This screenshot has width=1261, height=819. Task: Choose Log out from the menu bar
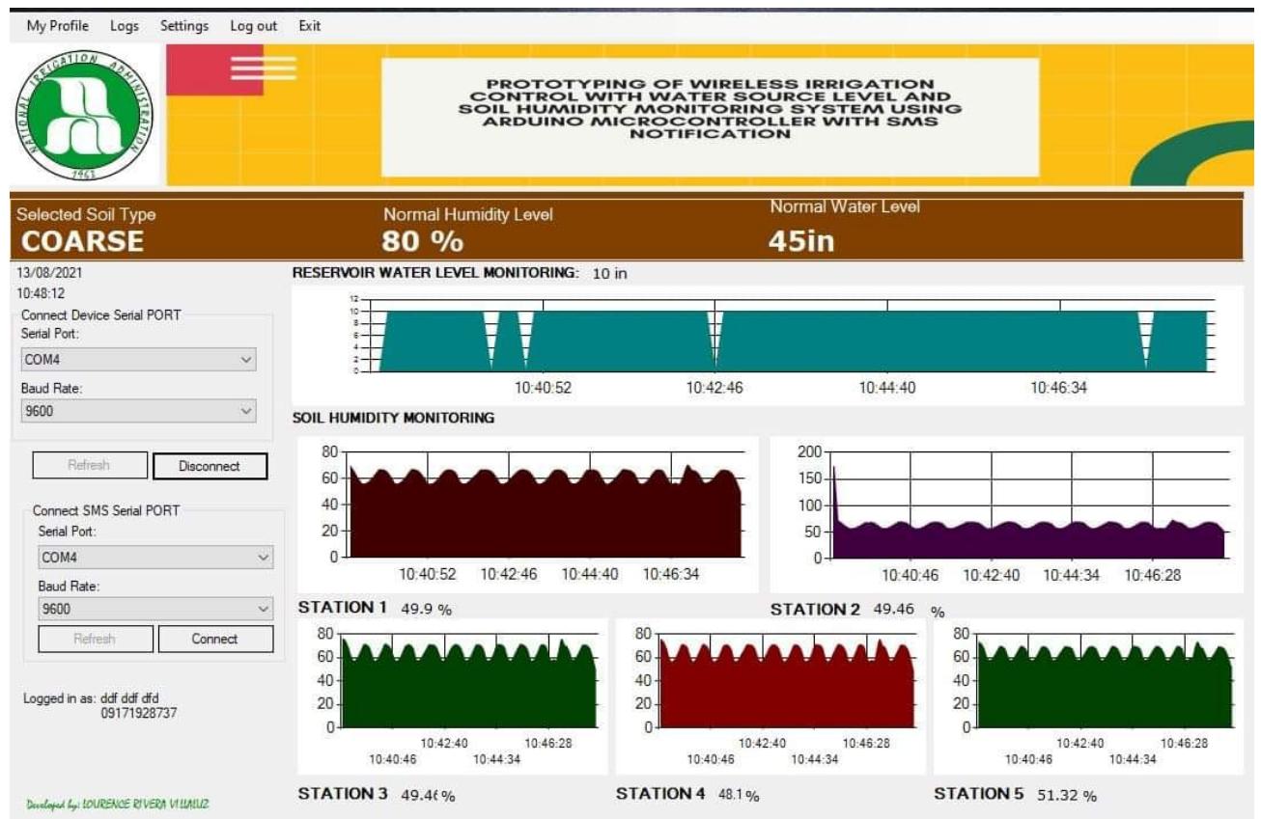[x=254, y=26]
